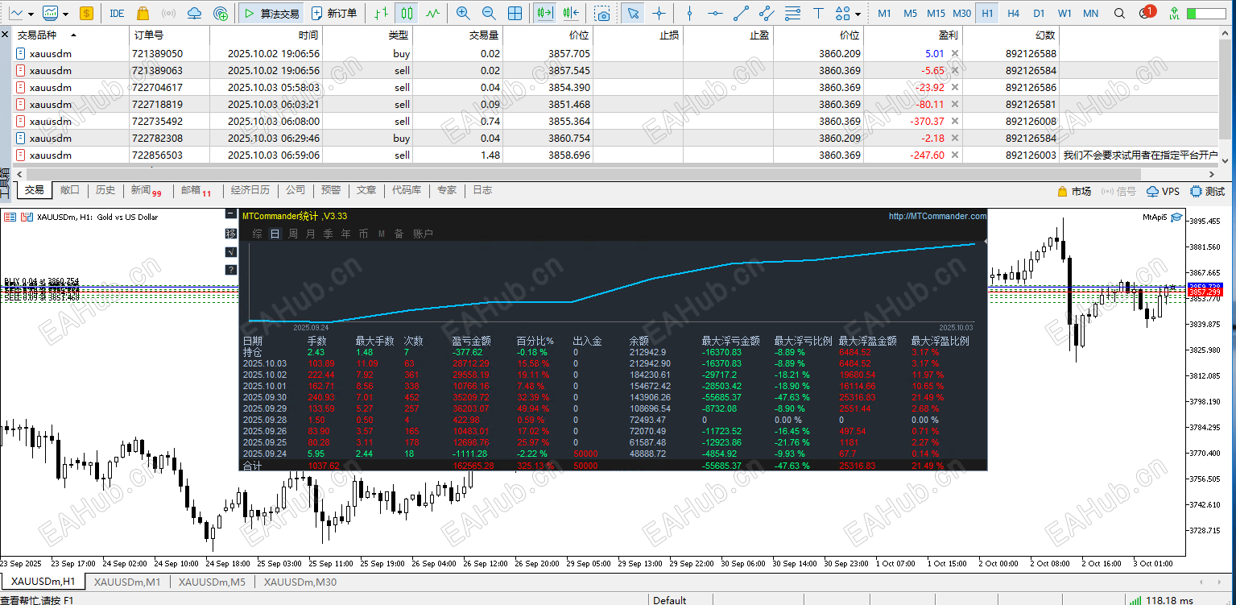Take a chart screenshot with camera icon
Screen dimensions: 1236x605
[602, 13]
